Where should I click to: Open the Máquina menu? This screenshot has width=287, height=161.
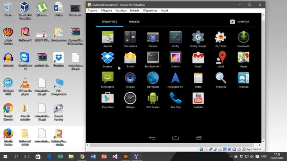[x=106, y=11]
